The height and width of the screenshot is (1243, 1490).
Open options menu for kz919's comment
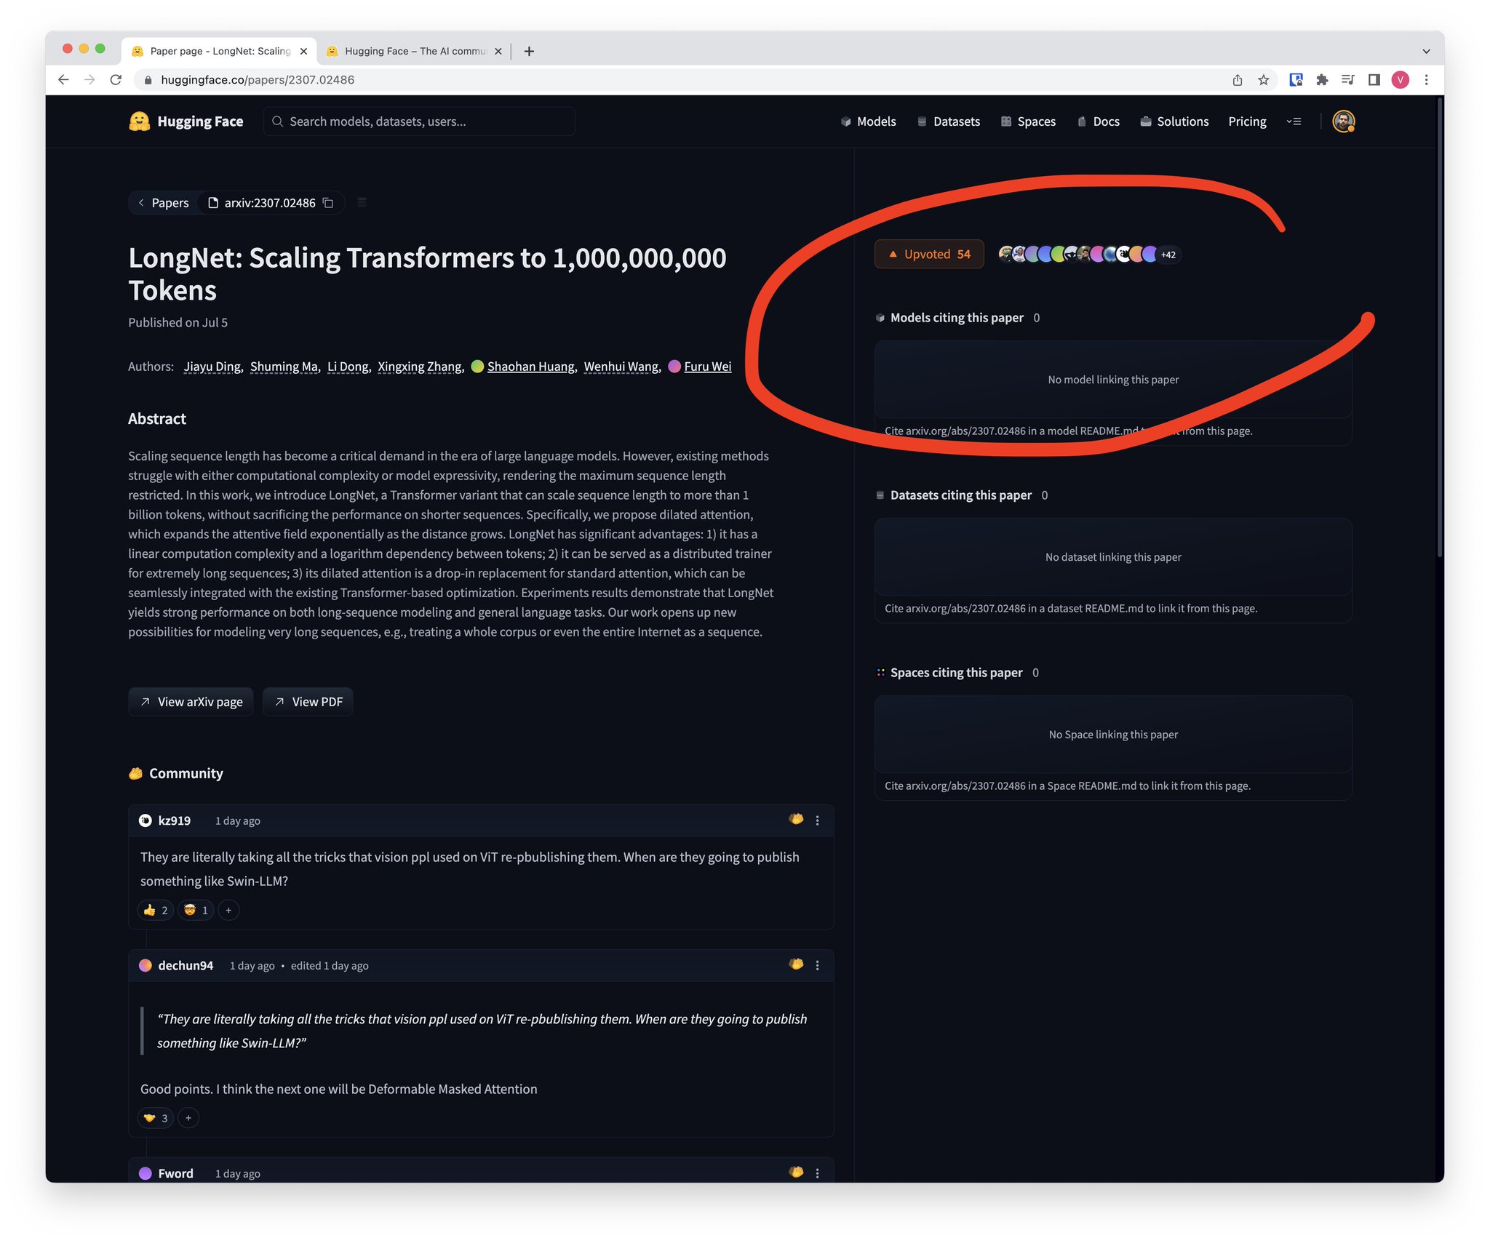(x=817, y=820)
